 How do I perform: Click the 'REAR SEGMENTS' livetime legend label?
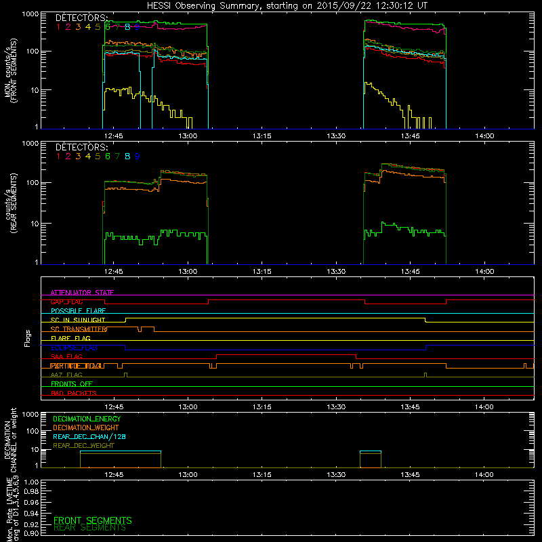(x=90, y=528)
